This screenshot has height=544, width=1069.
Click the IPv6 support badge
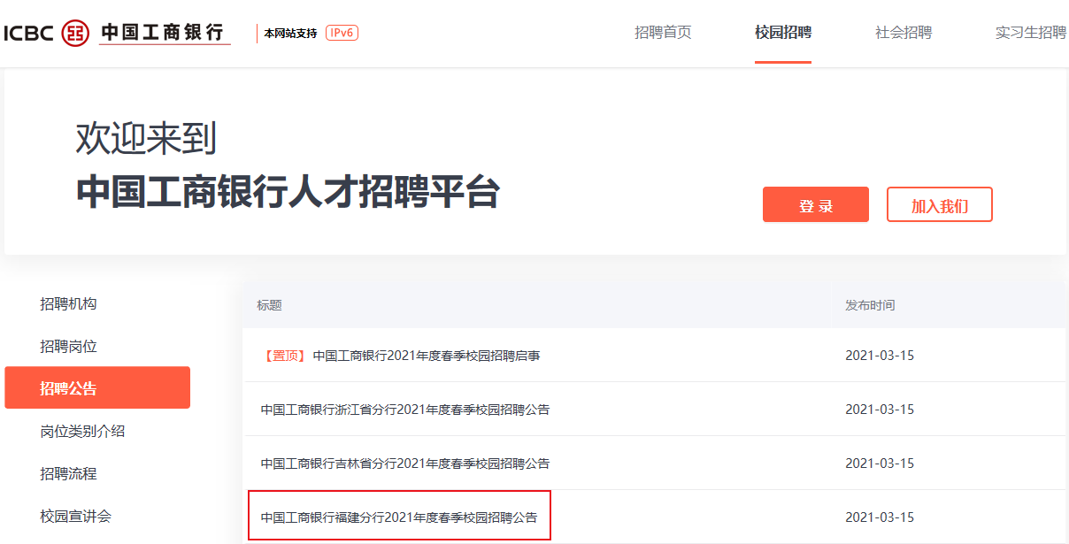point(342,33)
